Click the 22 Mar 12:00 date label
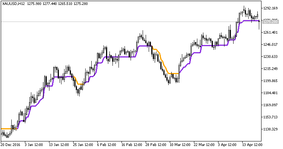The height and width of the screenshot is (149, 283). click(x=204, y=145)
